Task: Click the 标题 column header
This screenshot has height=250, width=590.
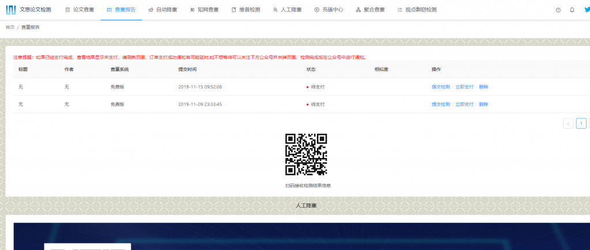Action: [x=23, y=70]
